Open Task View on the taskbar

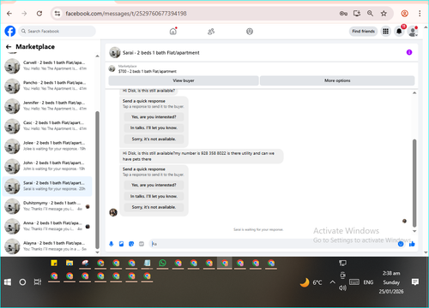(38, 282)
